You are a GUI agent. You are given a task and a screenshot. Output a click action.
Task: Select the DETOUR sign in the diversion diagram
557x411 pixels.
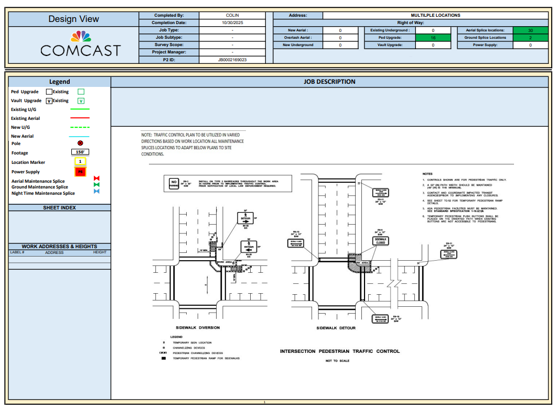coord(245,218)
